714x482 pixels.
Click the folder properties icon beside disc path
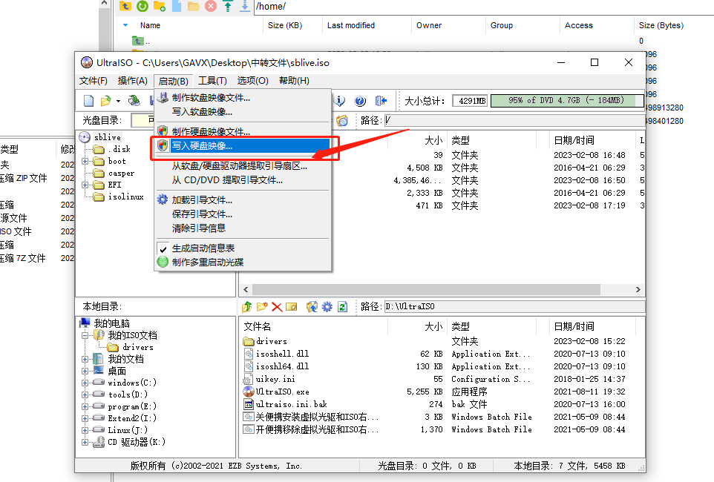tap(342, 121)
